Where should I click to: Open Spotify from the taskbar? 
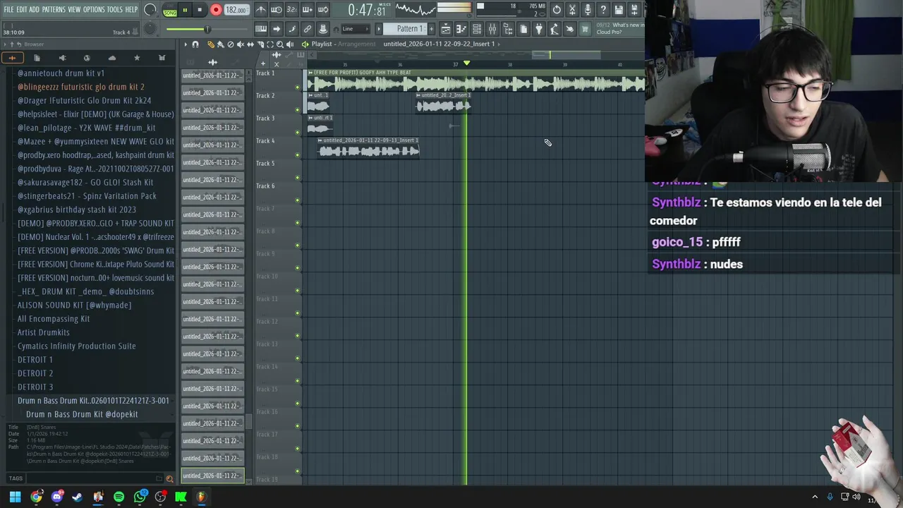pyautogui.click(x=119, y=497)
